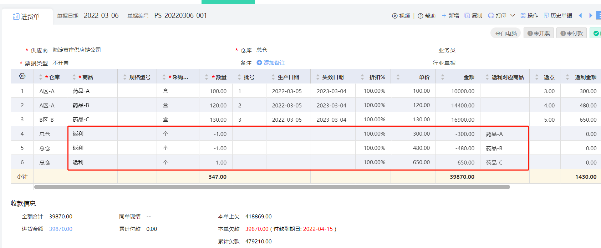The width and height of the screenshot is (601, 248).
Task: Click 新增 to add a new document
Action: tap(450, 16)
